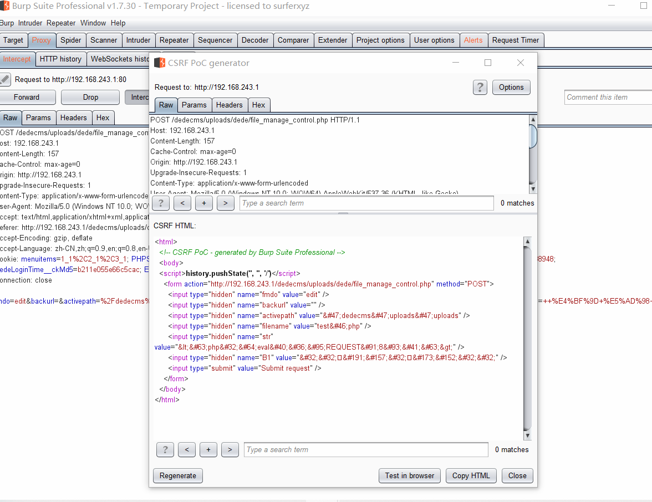The height and width of the screenshot is (502, 652).
Task: Switch to the Intruder main tab
Action: click(138, 40)
